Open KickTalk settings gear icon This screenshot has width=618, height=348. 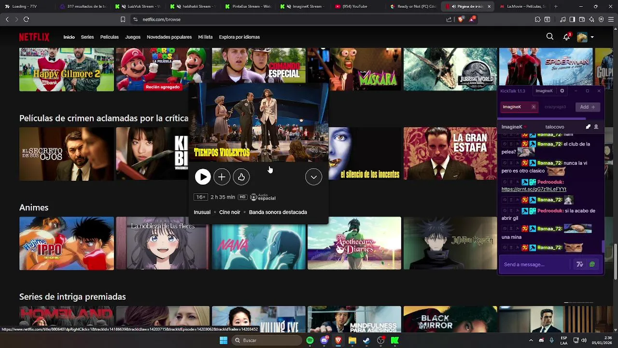click(562, 91)
